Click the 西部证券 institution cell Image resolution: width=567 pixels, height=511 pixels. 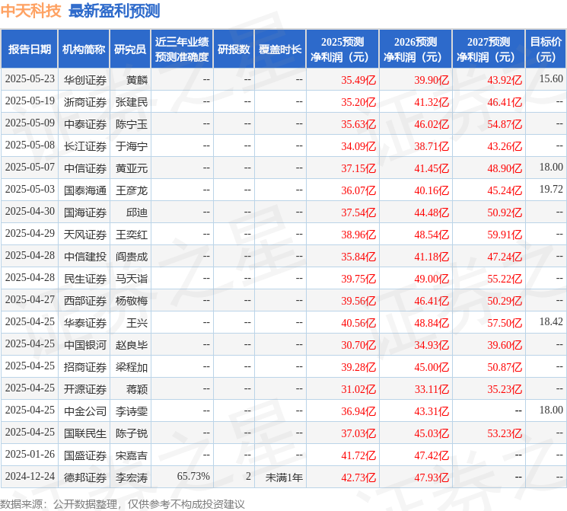point(85,301)
